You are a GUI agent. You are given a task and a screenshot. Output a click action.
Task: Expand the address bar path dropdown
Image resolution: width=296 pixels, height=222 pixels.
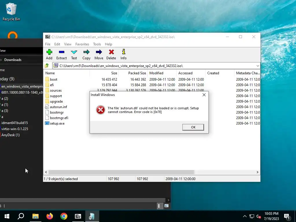point(258,66)
